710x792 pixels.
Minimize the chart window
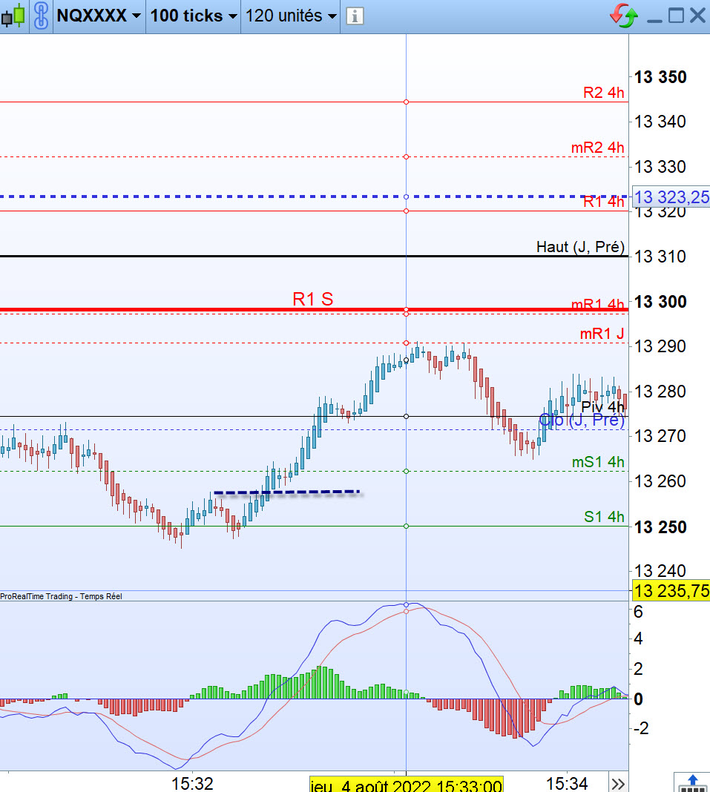click(654, 20)
